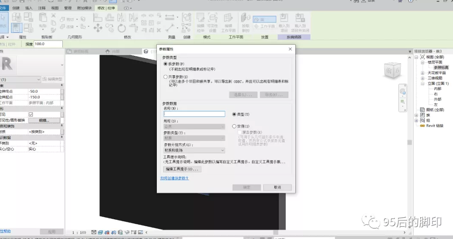Collapse the 楼层平面 tree node
The width and height of the screenshot is (453, 239).
pyautogui.click(x=422, y=62)
